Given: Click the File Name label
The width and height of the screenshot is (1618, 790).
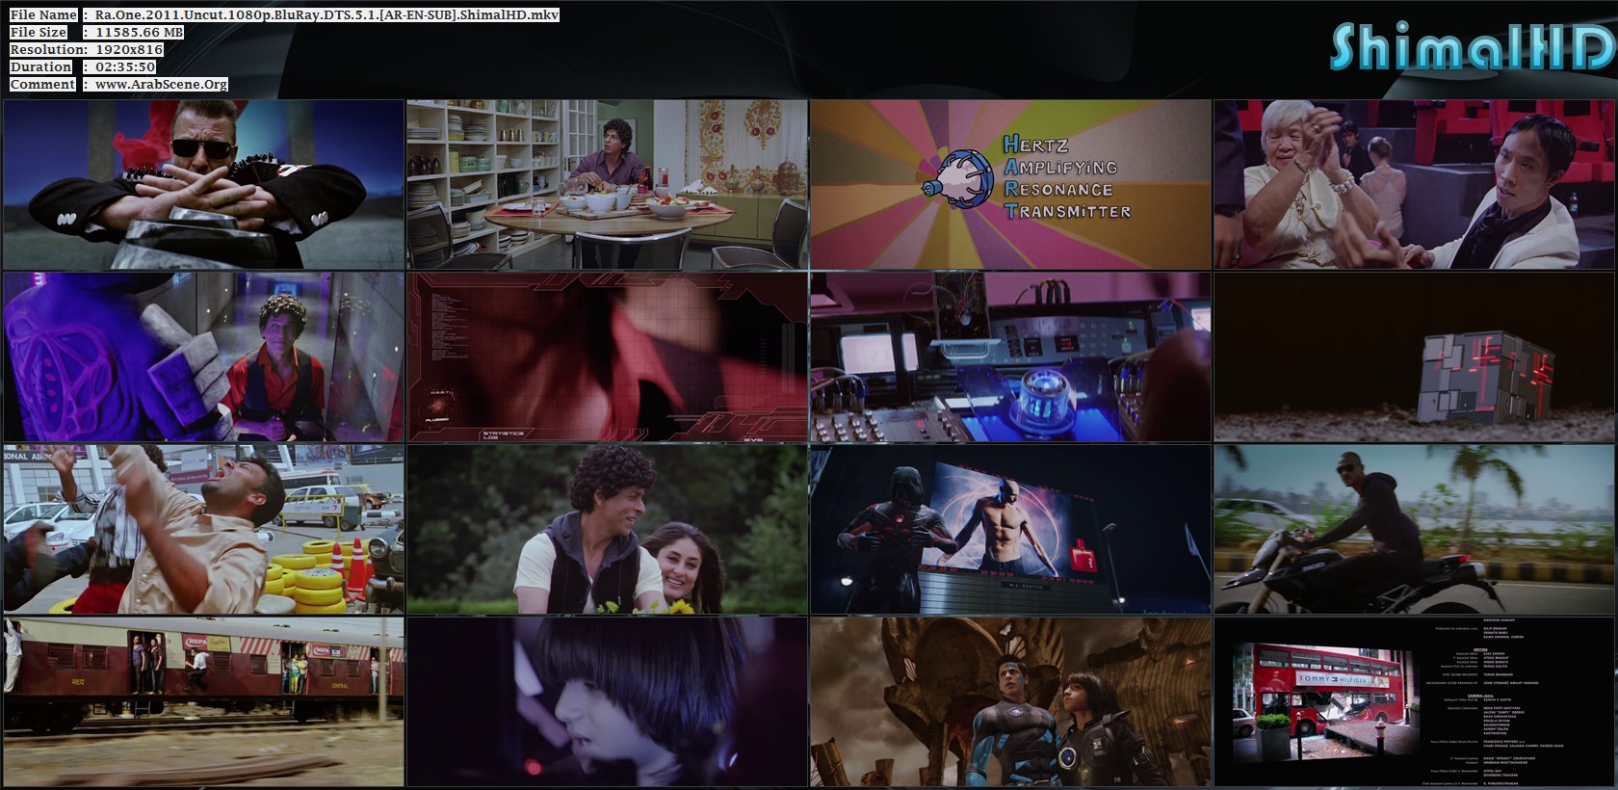Looking at the screenshot, I should (43, 14).
